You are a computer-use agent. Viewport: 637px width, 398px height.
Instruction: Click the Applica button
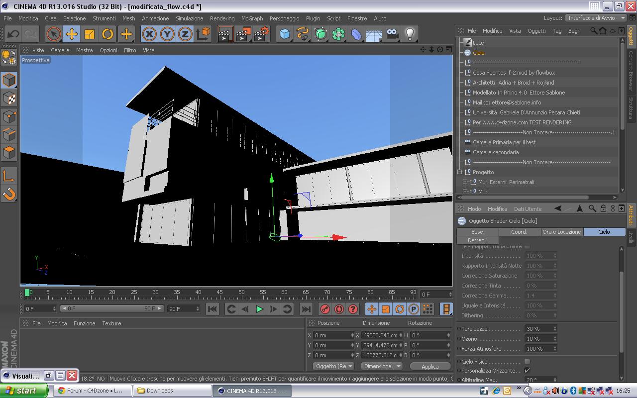tap(430, 366)
